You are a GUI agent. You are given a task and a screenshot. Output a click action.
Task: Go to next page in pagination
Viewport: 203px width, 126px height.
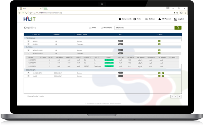tap(179, 96)
